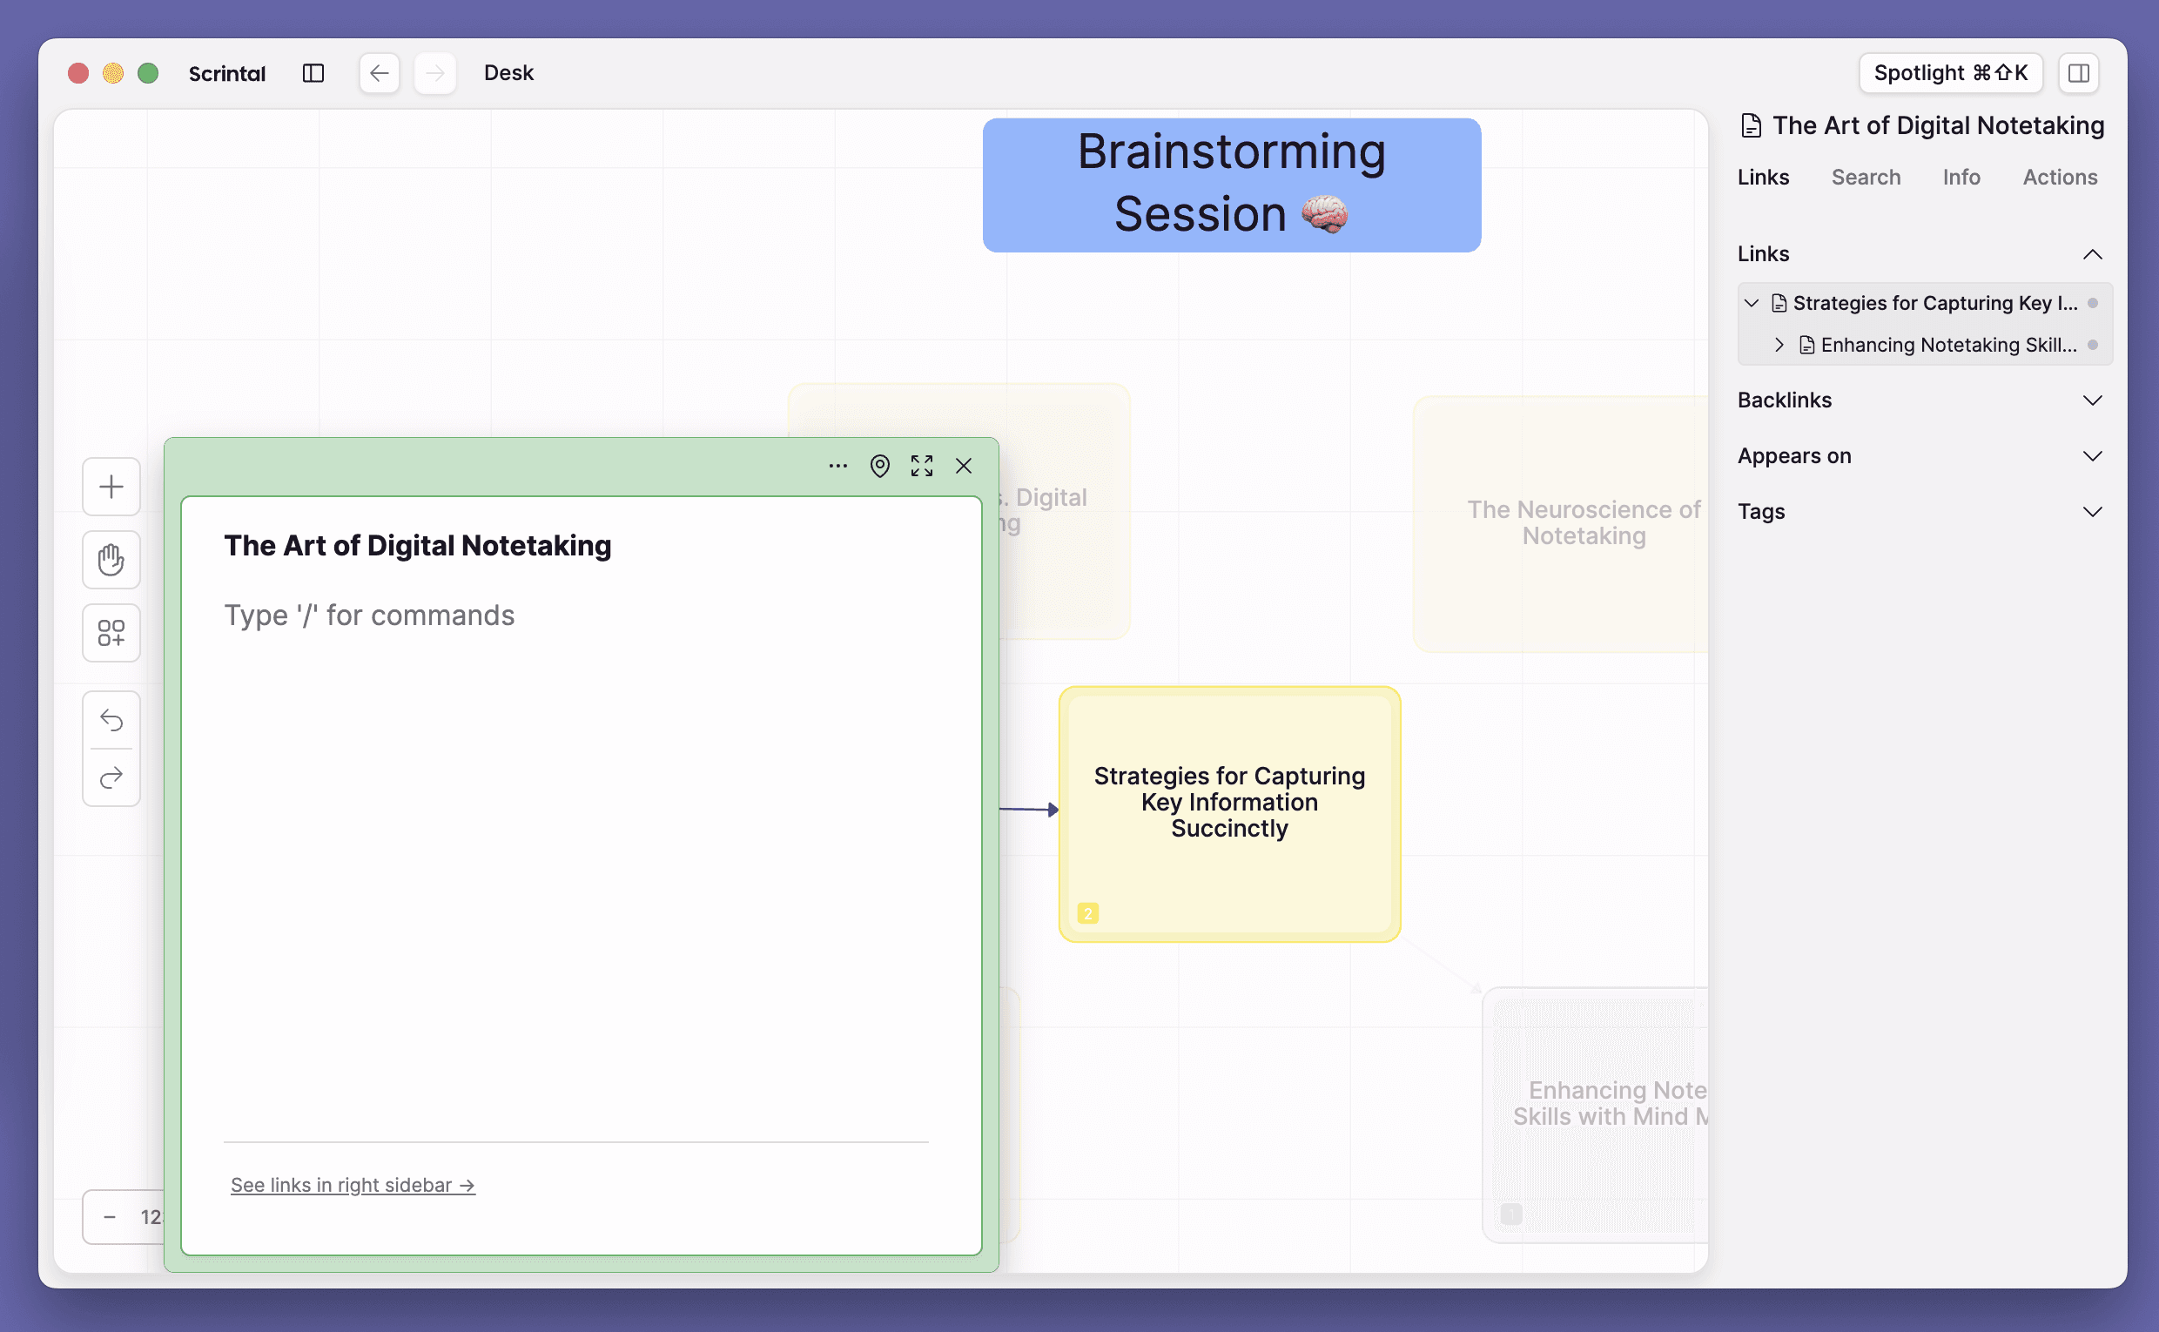The image size is (2159, 1332).
Task: Open the three-dots note menu
Action: tap(837, 466)
